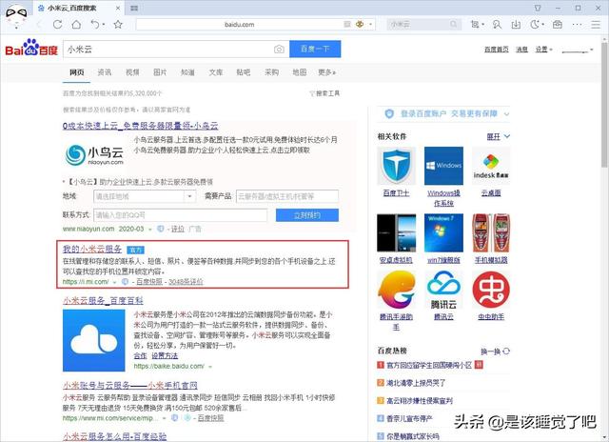Screen dimensions: 609x442
Task: Open the win7旗舰版 thumbnail
Action: pos(443,232)
